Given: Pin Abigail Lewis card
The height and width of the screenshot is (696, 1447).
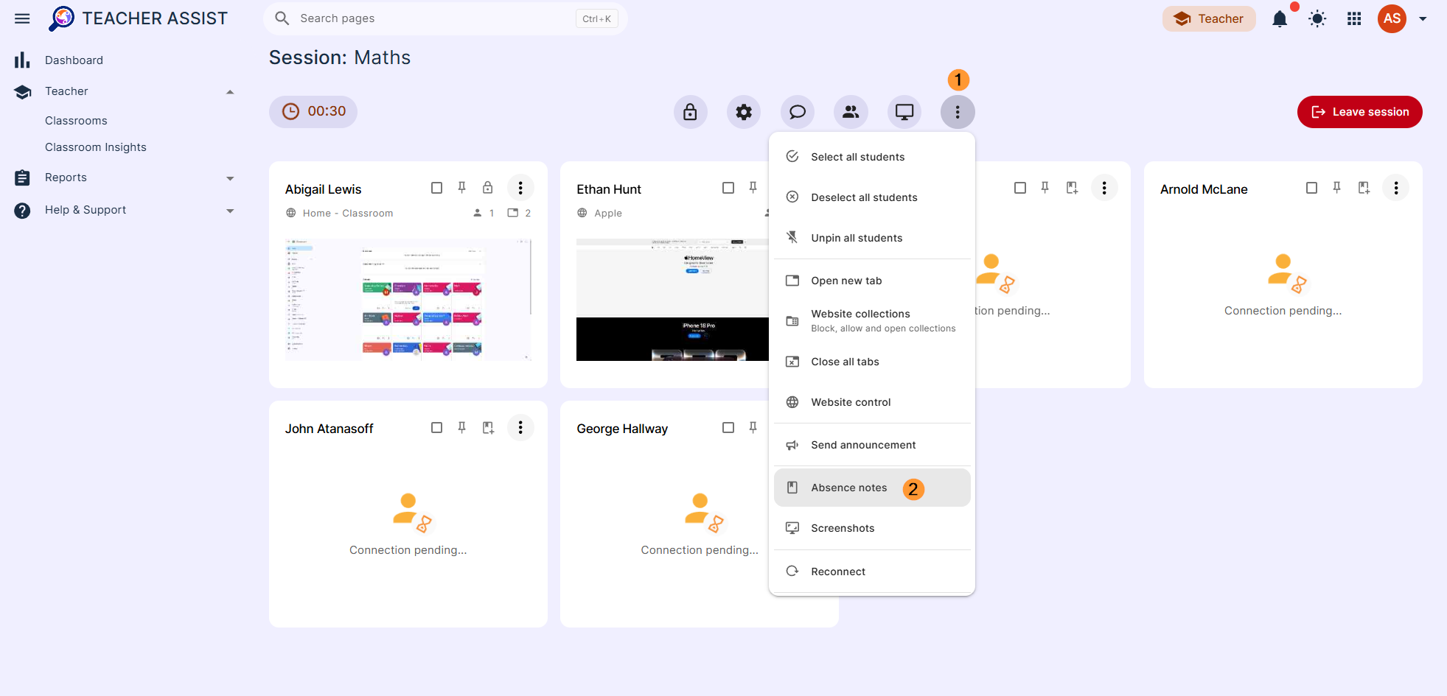Looking at the screenshot, I should (462, 188).
